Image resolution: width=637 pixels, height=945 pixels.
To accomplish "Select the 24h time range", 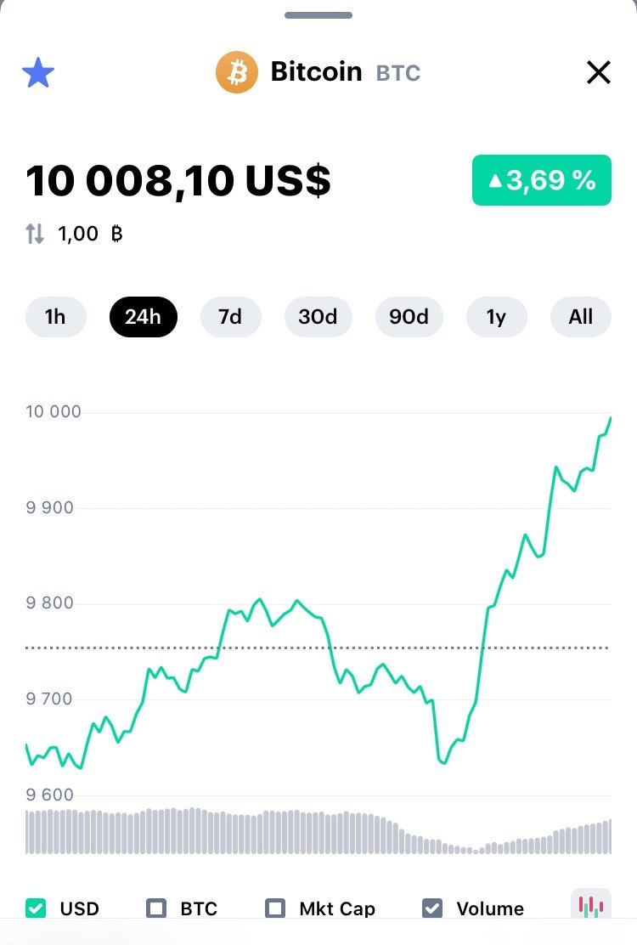I will (143, 317).
